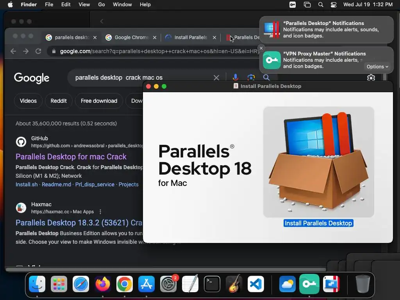Image resolution: width=400 pixels, height=300 pixels.
Task: Click the Apple menu logo
Action: 10,5
